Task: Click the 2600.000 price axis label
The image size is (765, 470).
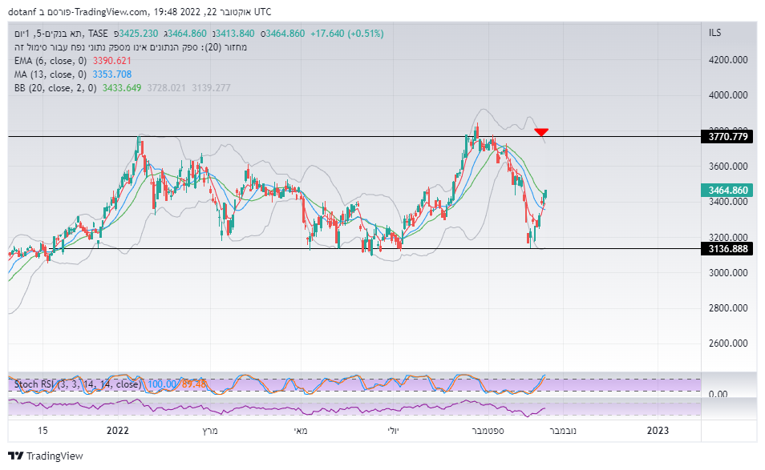Action: (x=728, y=343)
